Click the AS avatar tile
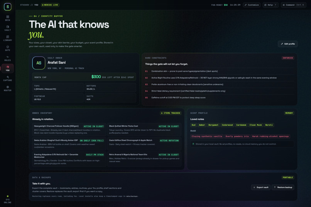The width and height of the screenshot is (311, 207). click(39, 63)
